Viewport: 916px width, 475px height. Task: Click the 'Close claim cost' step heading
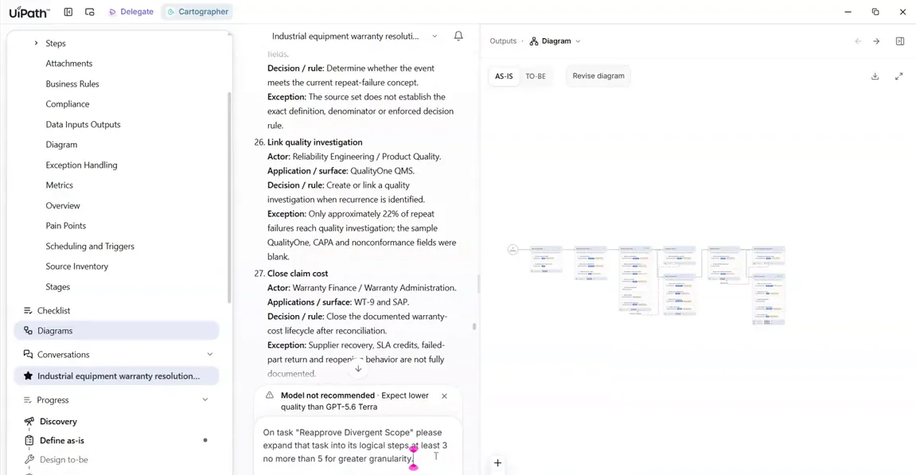[298, 274]
